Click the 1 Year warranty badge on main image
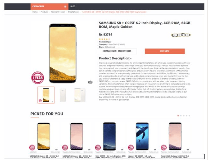This screenshot has width=208, height=160. [38, 78]
